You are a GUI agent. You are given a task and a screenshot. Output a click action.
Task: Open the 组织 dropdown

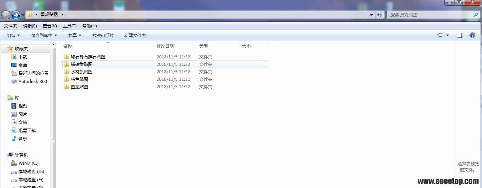click(14, 35)
